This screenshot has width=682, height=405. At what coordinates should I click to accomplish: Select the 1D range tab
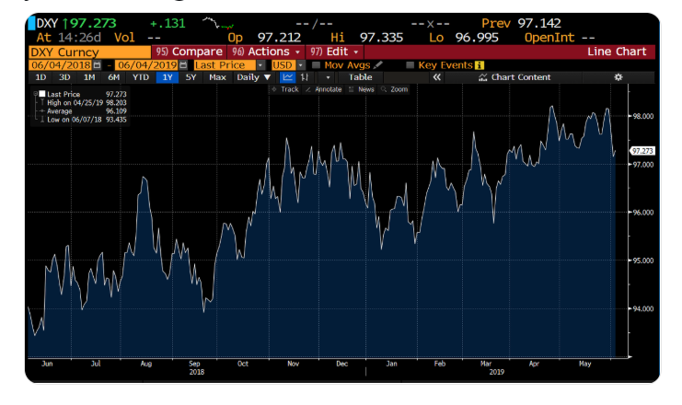pos(40,77)
